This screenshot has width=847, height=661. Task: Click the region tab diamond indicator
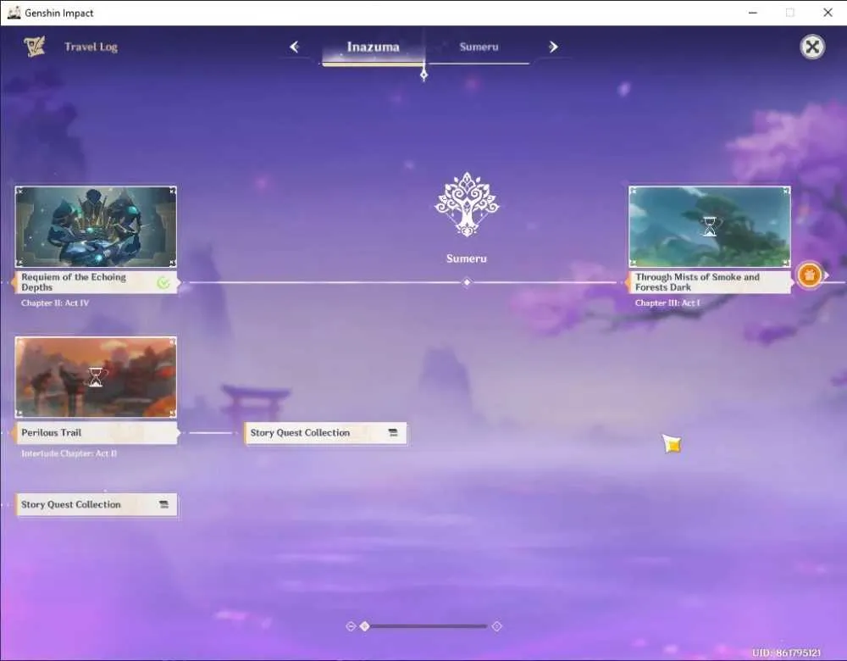(424, 74)
